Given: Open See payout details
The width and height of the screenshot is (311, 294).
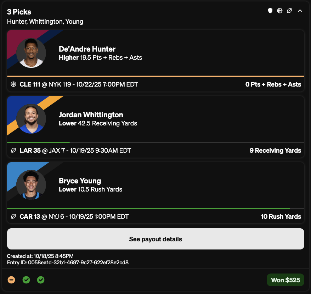Looking at the screenshot, I should click(x=155, y=239).
